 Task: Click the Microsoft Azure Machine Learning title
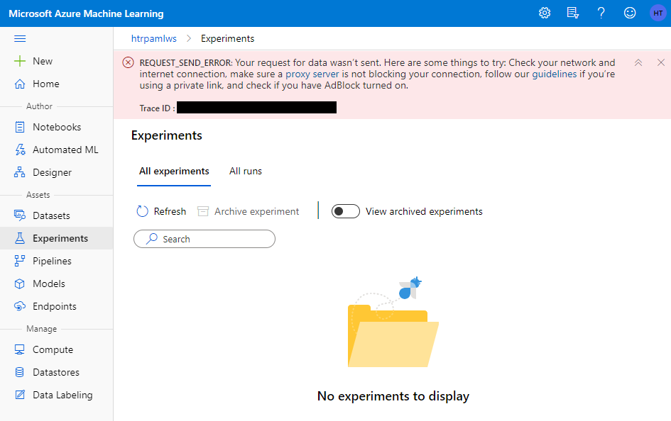(x=86, y=13)
